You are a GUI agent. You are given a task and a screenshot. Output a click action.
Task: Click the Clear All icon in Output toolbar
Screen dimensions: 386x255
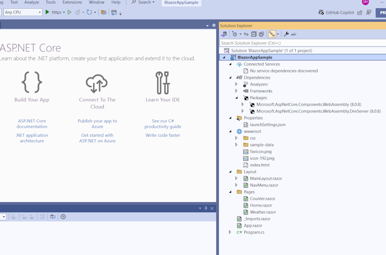click(42, 216)
